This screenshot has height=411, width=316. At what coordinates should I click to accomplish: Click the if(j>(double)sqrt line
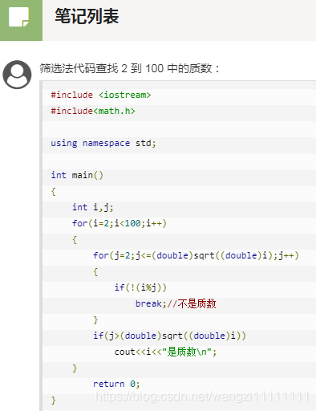169,336
